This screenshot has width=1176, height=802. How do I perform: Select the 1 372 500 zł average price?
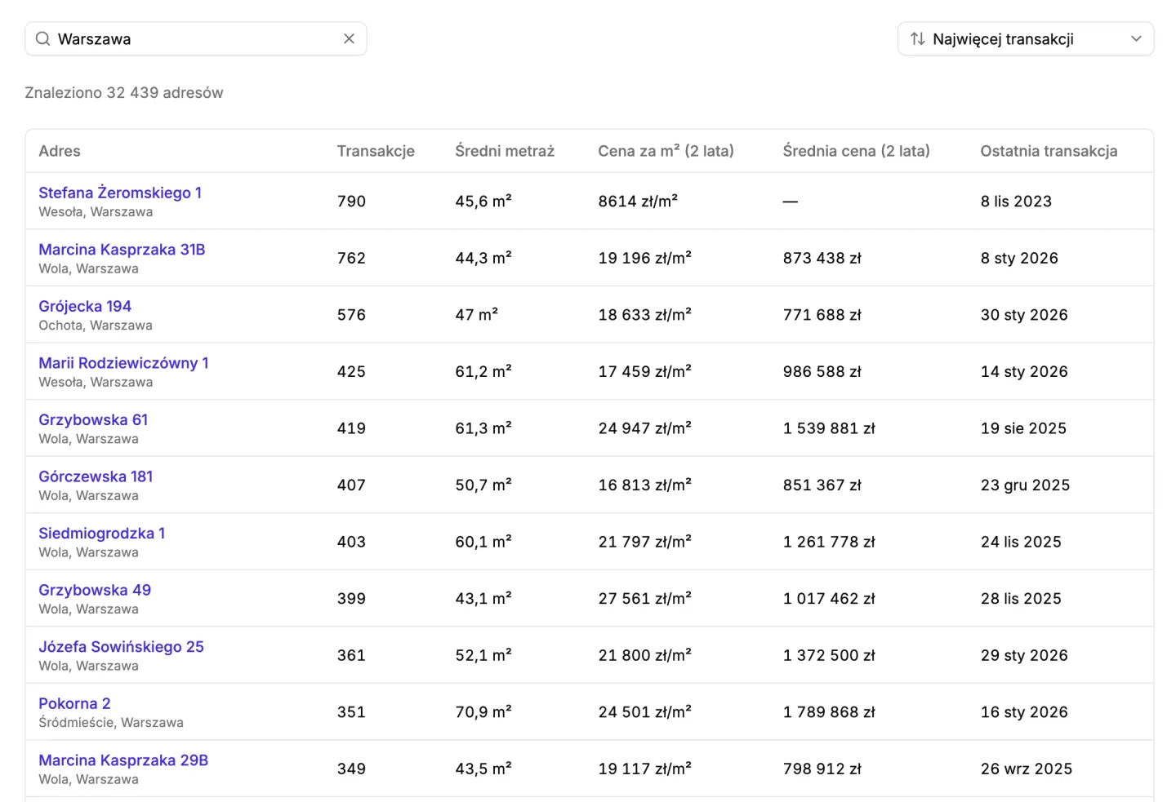point(829,655)
